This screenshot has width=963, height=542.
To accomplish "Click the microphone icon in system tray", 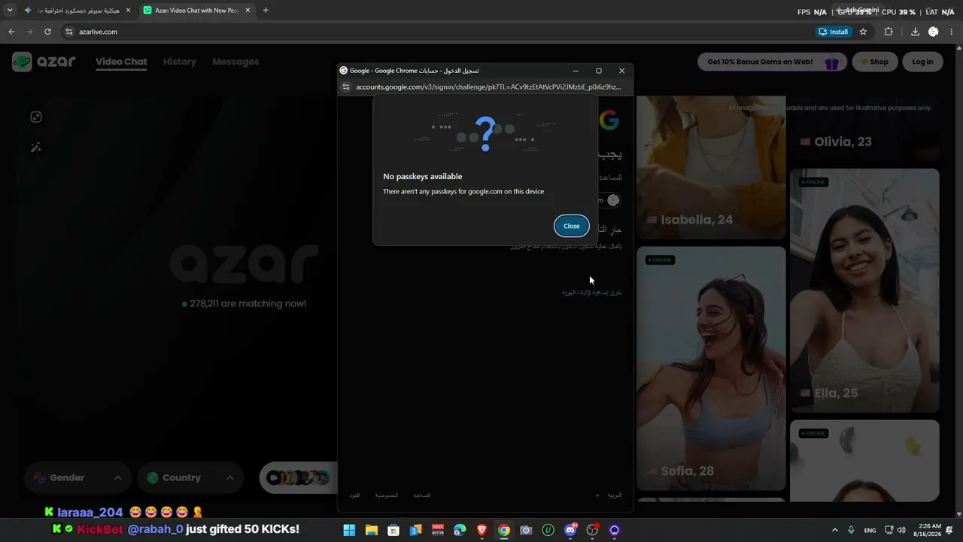I will (851, 530).
